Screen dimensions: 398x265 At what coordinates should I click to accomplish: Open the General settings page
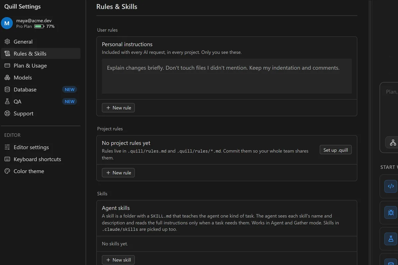pyautogui.click(x=40, y=42)
